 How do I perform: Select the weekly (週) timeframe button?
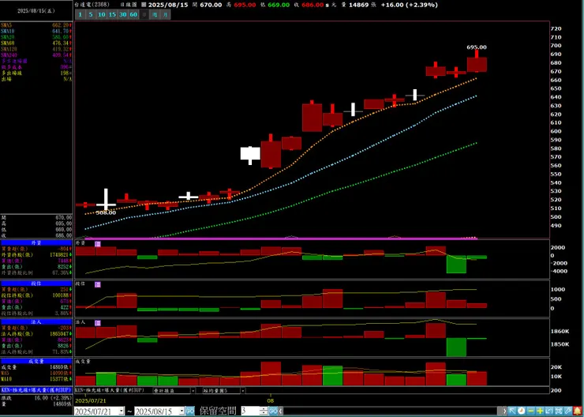tap(155, 14)
